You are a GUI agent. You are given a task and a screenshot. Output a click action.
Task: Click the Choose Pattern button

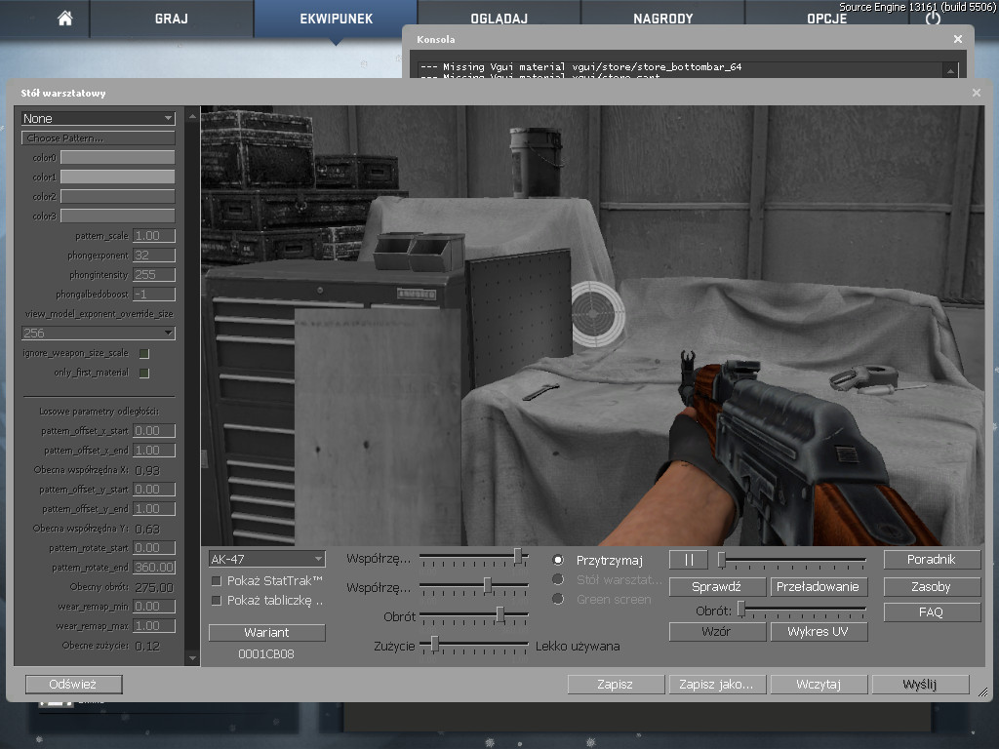tap(99, 138)
